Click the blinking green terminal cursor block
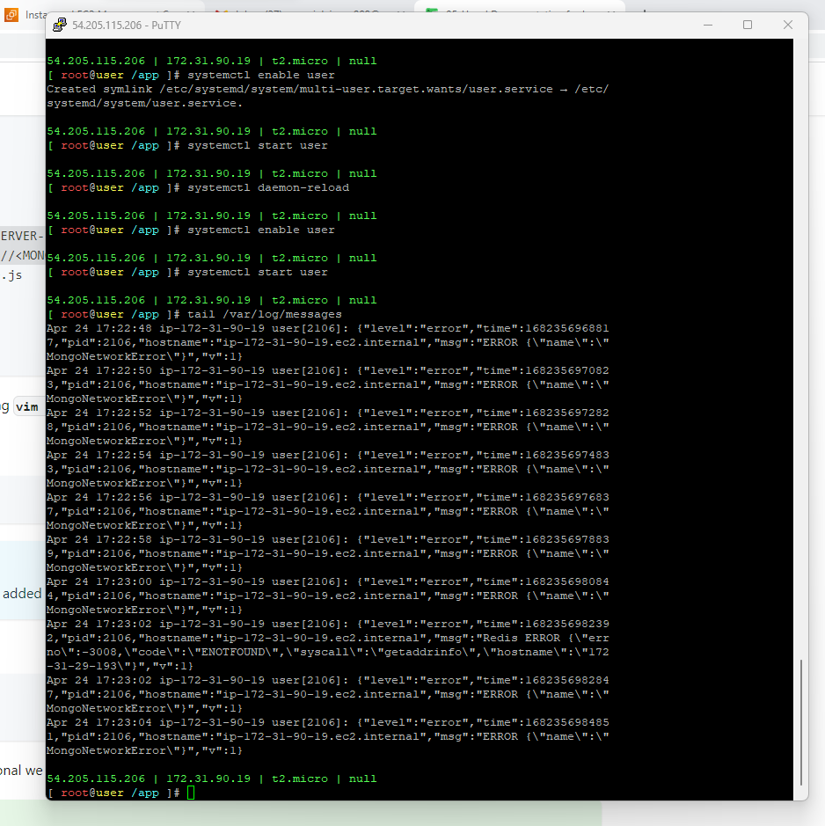The image size is (825, 826). click(190, 792)
